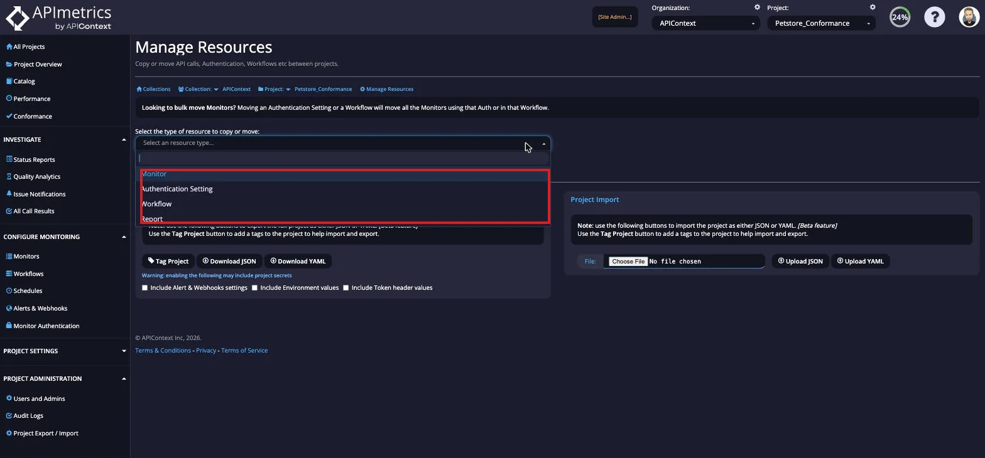This screenshot has height=458, width=985.
Task: Open the user profile avatar
Action: 969,17
